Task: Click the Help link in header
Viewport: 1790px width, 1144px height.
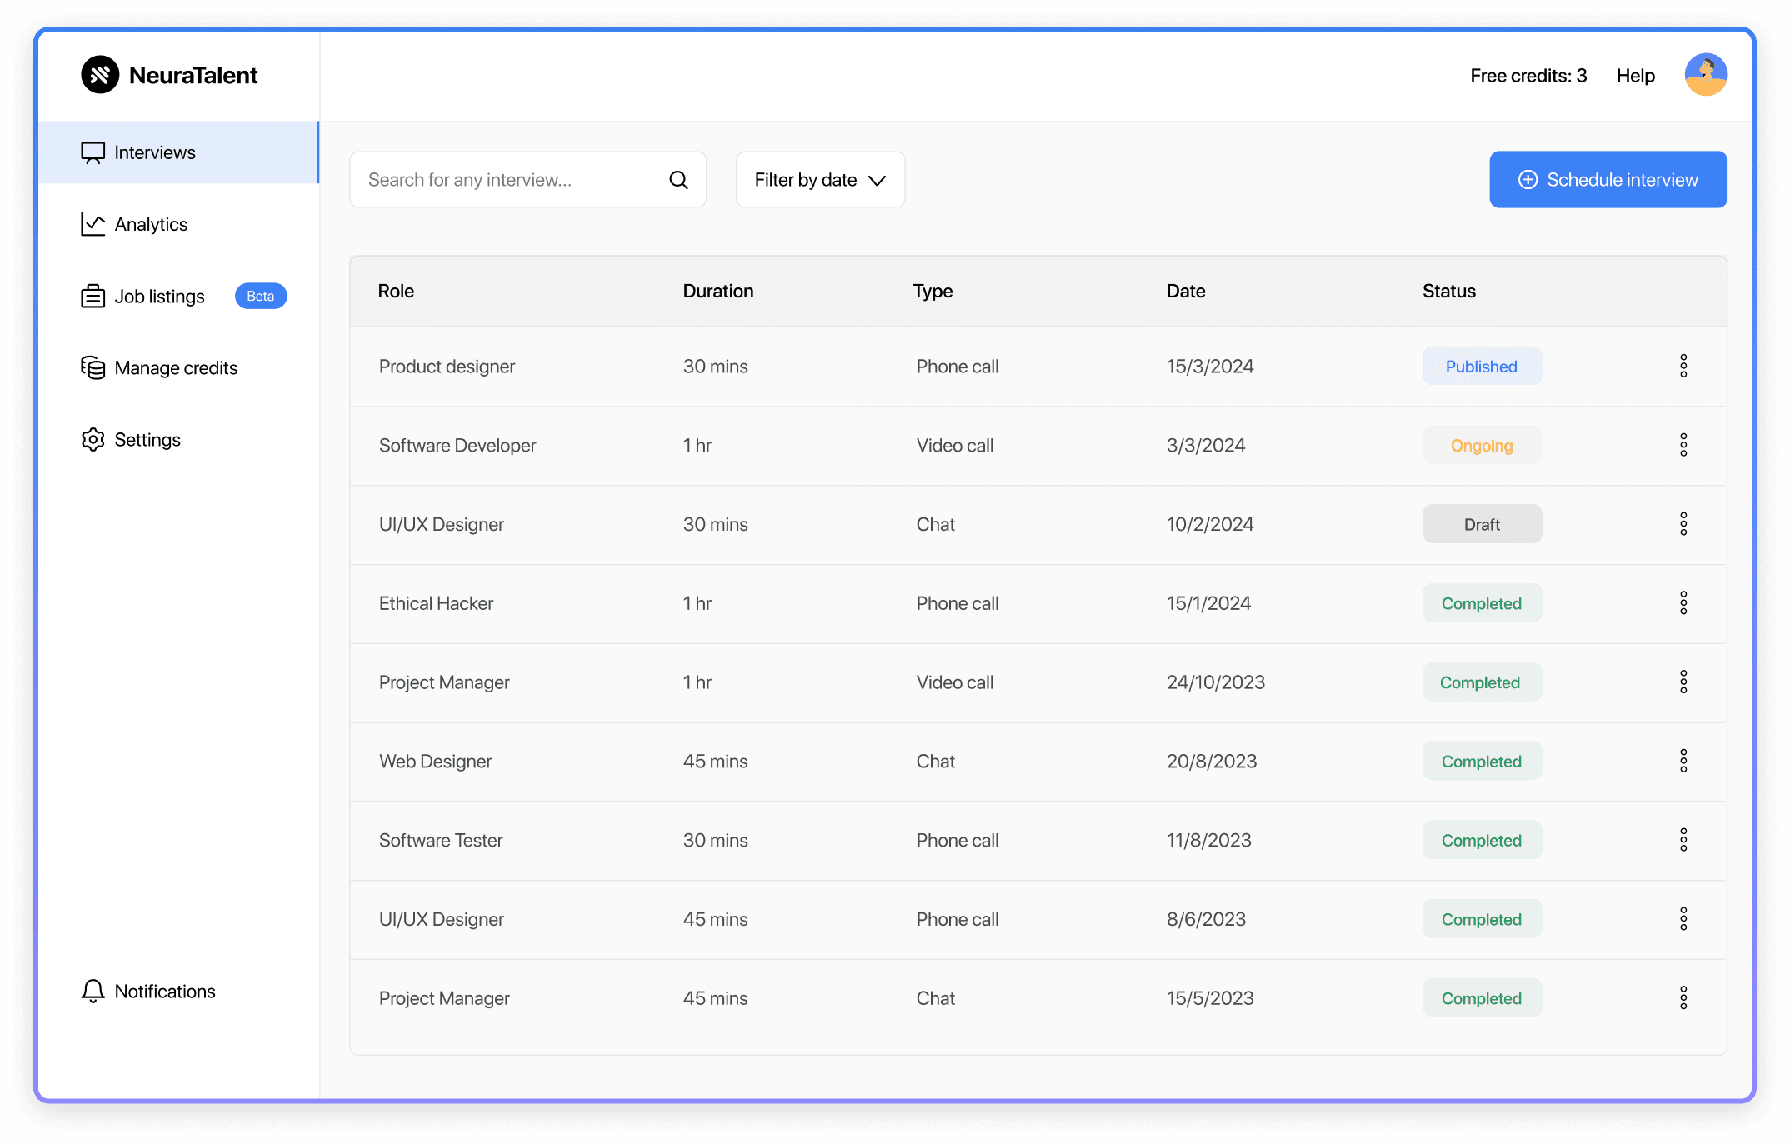Action: (x=1635, y=76)
